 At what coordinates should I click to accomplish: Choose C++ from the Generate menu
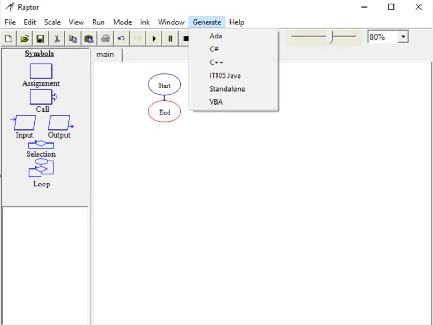pos(234,62)
